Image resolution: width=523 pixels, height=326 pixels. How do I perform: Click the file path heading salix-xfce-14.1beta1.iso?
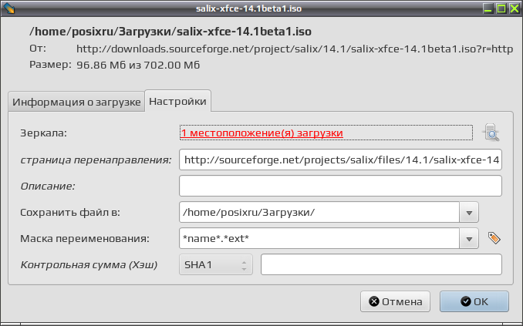click(x=170, y=32)
